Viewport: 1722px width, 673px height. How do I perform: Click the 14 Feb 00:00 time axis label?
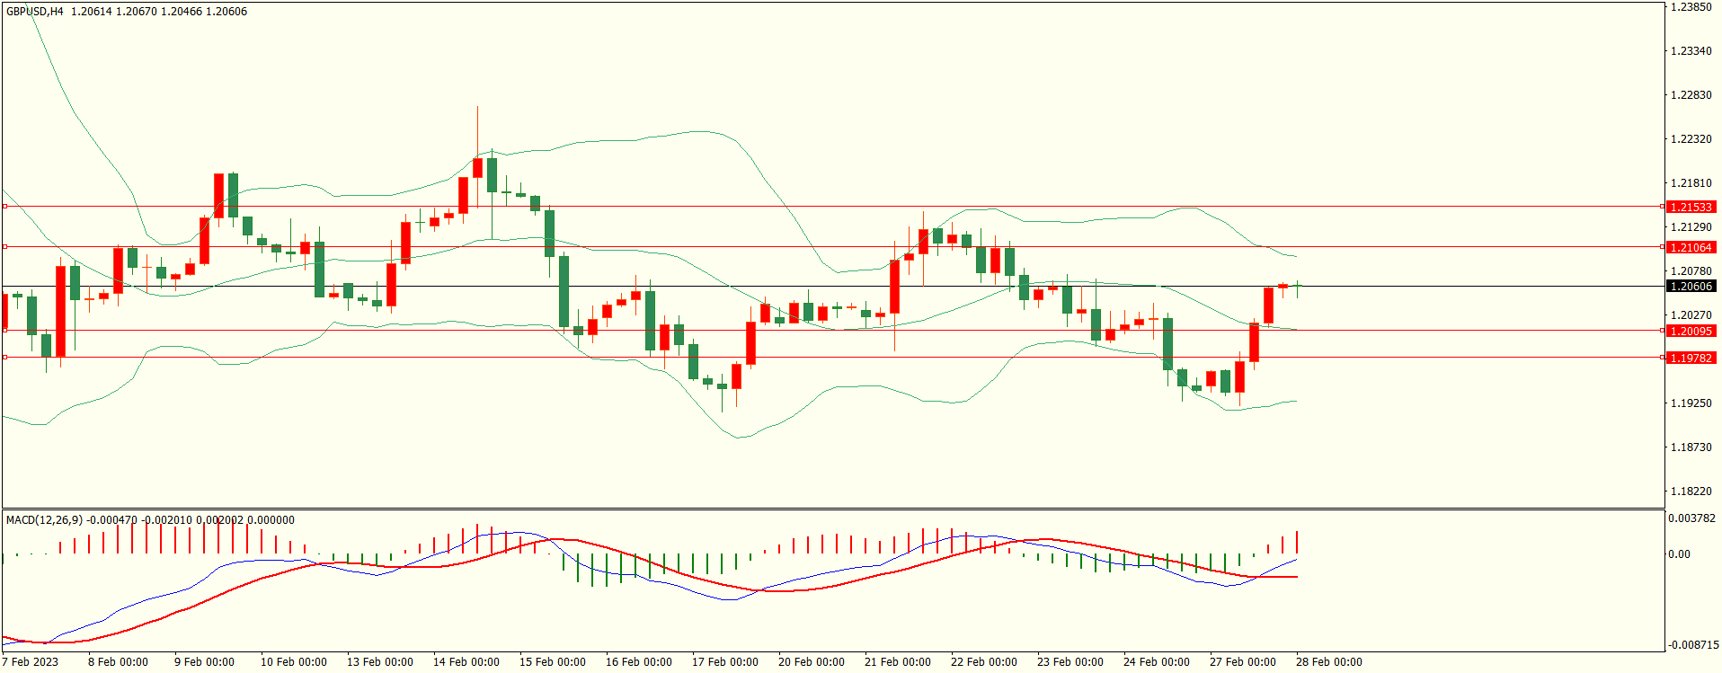(466, 662)
